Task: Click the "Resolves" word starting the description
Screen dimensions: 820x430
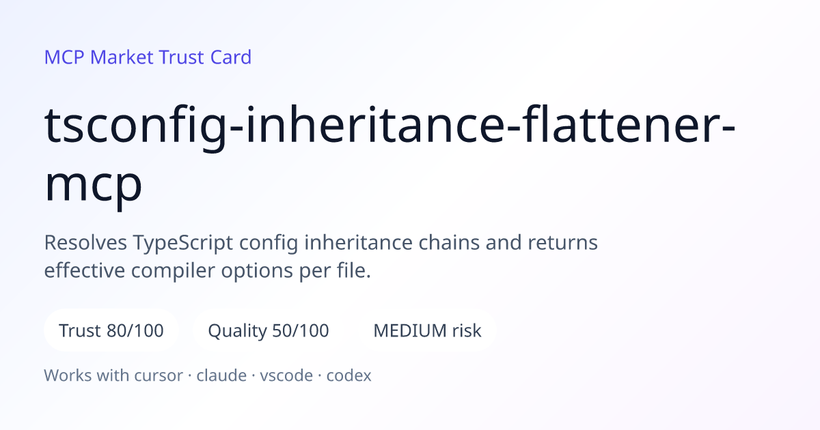Action: coord(86,242)
